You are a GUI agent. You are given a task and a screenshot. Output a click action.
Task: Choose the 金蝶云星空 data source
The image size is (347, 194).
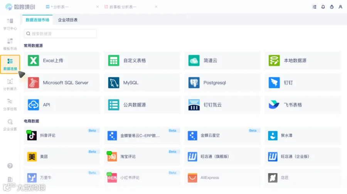coord(222,135)
